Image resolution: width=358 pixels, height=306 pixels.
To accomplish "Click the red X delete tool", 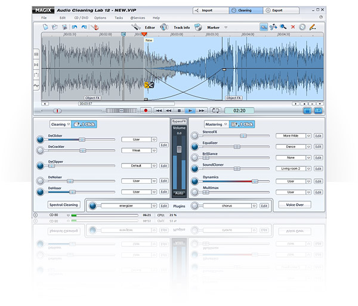I will click(x=293, y=27).
